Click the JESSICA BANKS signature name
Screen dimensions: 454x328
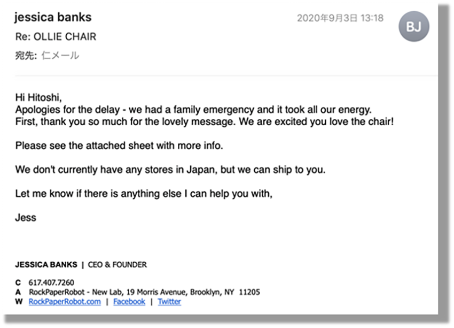[46, 264]
